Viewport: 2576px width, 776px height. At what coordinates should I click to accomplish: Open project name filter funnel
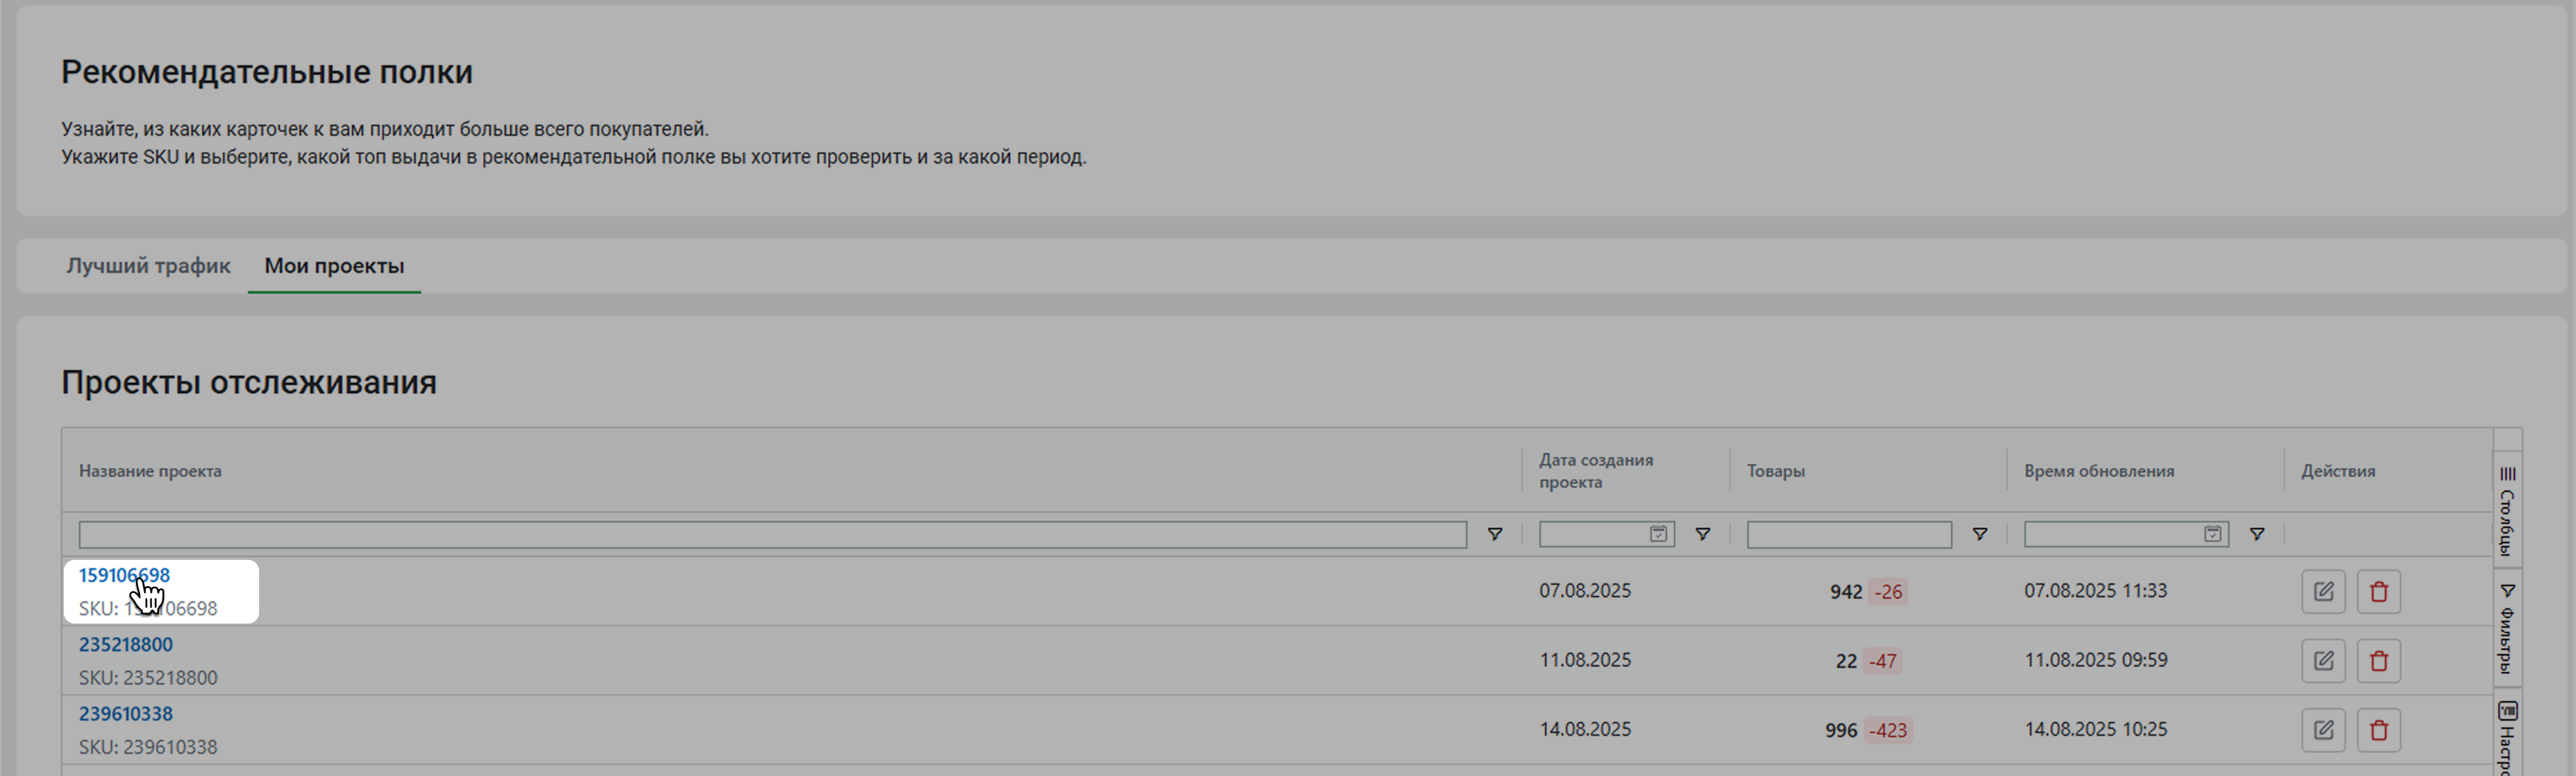coord(1494,534)
